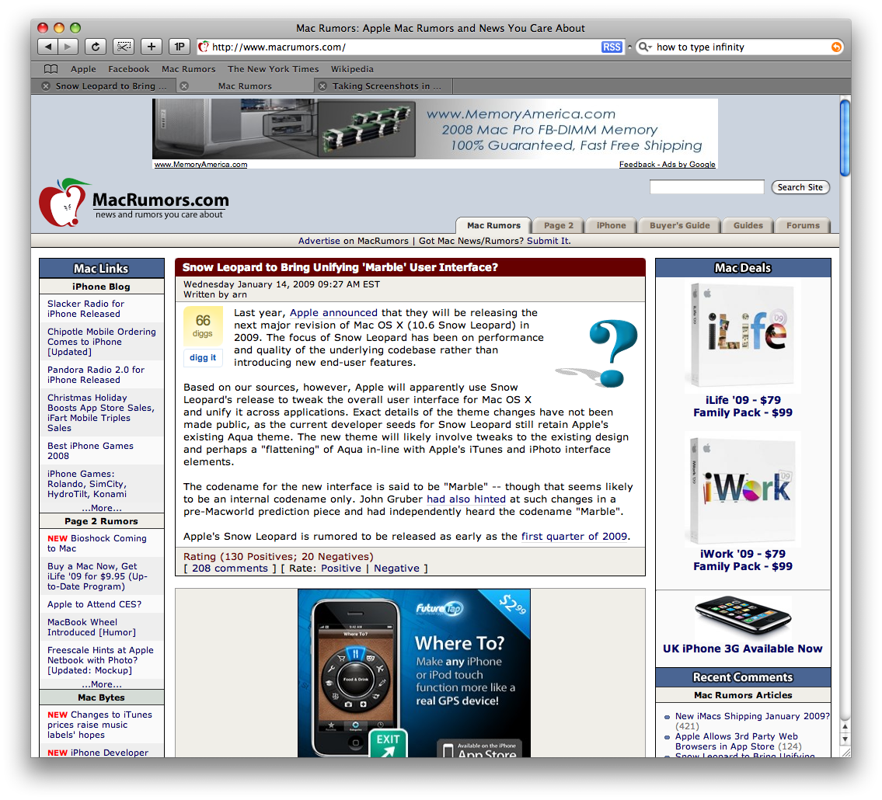This screenshot has width=882, height=800.
Task: Click the Safari search field text
Action: pos(699,47)
